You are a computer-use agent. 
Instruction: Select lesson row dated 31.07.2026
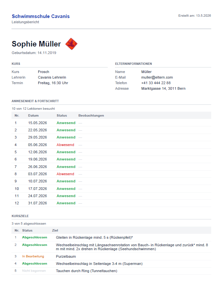[111, 203]
